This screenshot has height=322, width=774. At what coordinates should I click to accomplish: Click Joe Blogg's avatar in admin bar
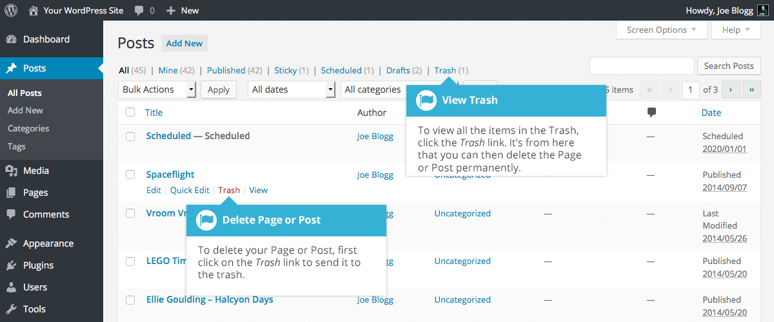(x=762, y=10)
